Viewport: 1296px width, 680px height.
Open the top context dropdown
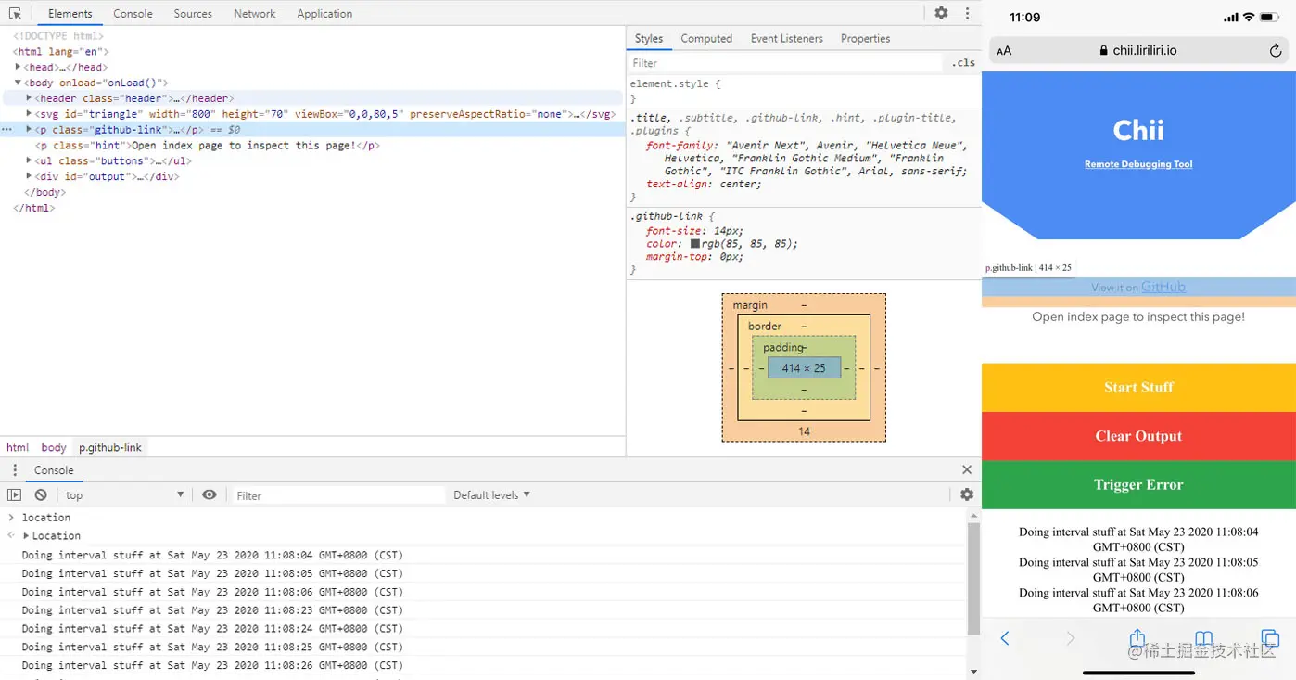124,494
